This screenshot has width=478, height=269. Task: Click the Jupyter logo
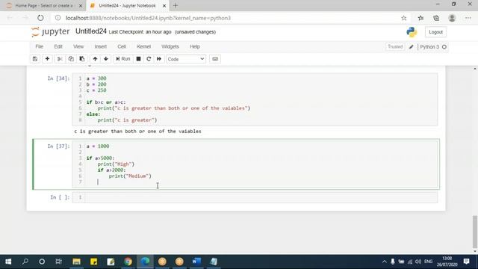tap(50, 31)
